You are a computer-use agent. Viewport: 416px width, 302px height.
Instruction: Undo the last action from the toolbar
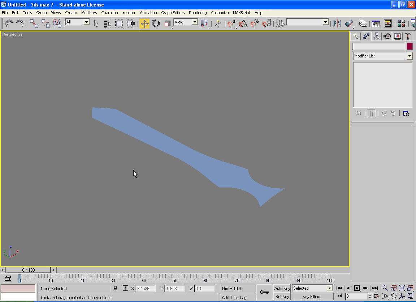click(x=9, y=23)
